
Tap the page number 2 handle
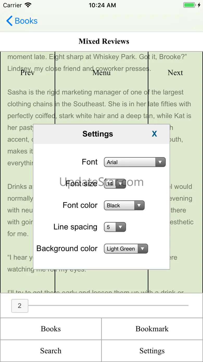tap(20, 306)
